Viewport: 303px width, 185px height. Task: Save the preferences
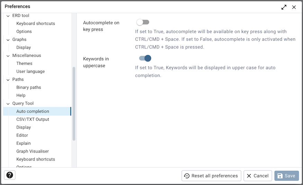coord(286,176)
